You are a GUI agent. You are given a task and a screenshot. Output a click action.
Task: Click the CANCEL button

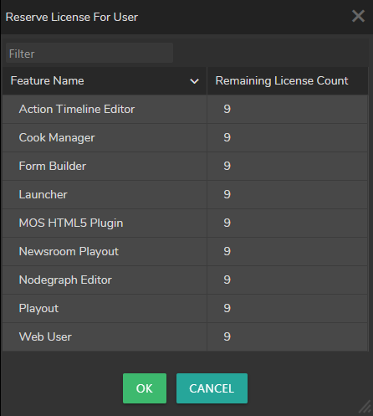tap(212, 388)
